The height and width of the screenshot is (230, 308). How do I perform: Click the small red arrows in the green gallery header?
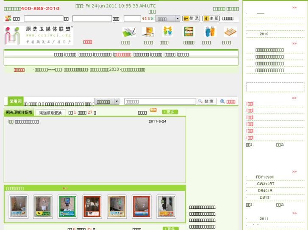tap(65, 188)
